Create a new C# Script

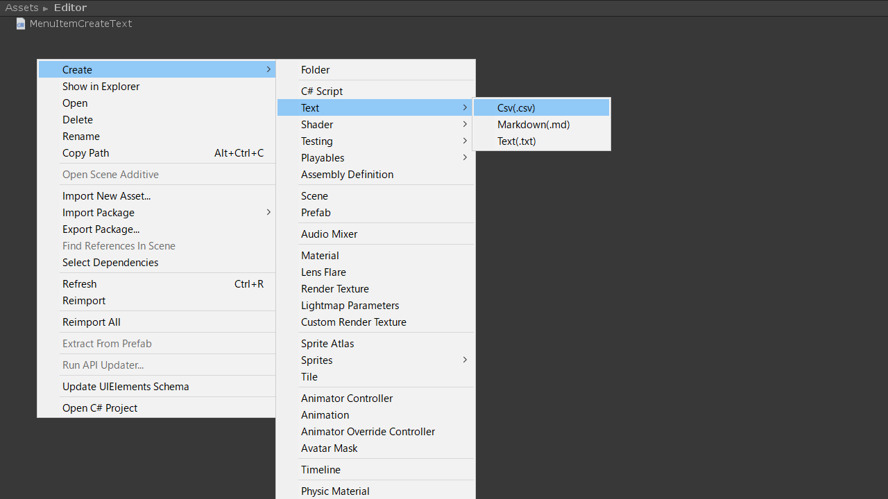pos(322,91)
